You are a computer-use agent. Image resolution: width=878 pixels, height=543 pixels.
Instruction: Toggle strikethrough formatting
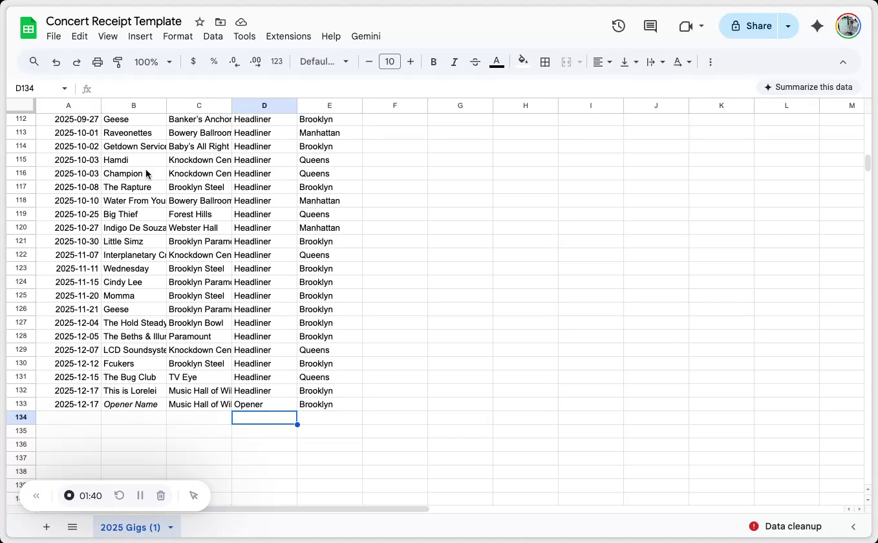(x=475, y=62)
